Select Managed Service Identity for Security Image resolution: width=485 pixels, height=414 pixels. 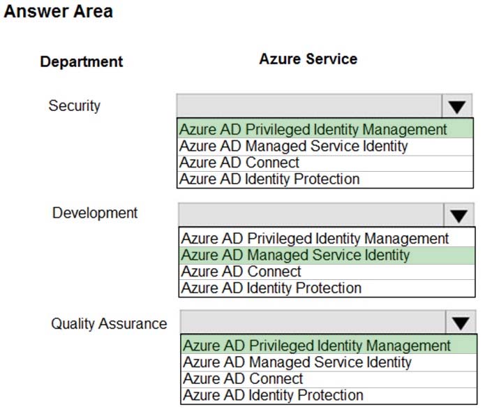pyautogui.click(x=325, y=147)
